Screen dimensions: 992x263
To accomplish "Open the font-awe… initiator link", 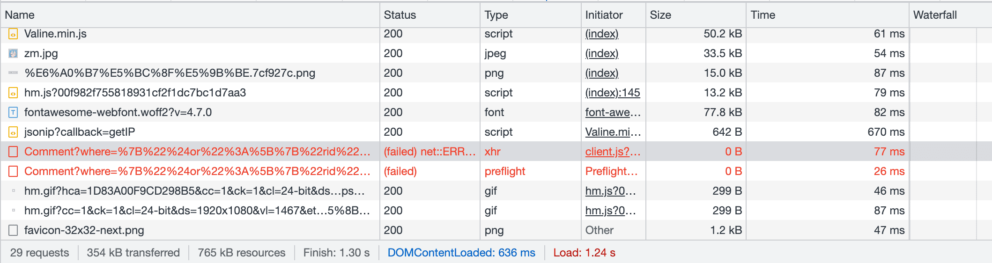I will pos(612,112).
